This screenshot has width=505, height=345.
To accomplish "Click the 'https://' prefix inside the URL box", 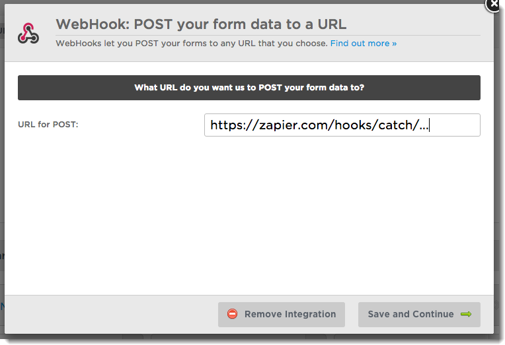I will point(234,125).
